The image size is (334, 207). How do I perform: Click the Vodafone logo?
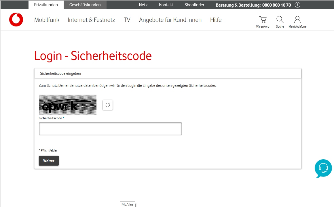click(x=16, y=20)
